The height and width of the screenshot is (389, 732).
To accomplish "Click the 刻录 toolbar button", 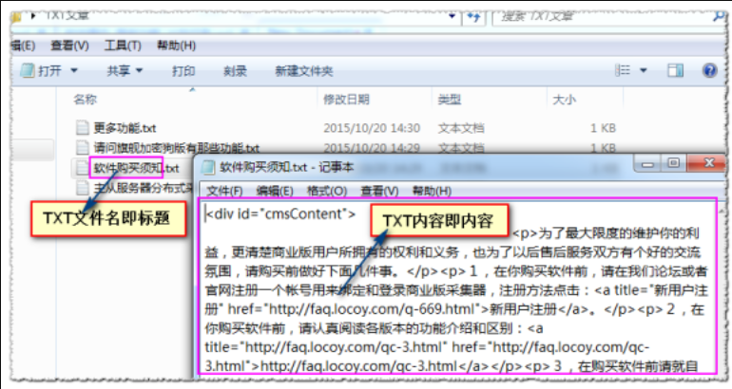I will [235, 71].
